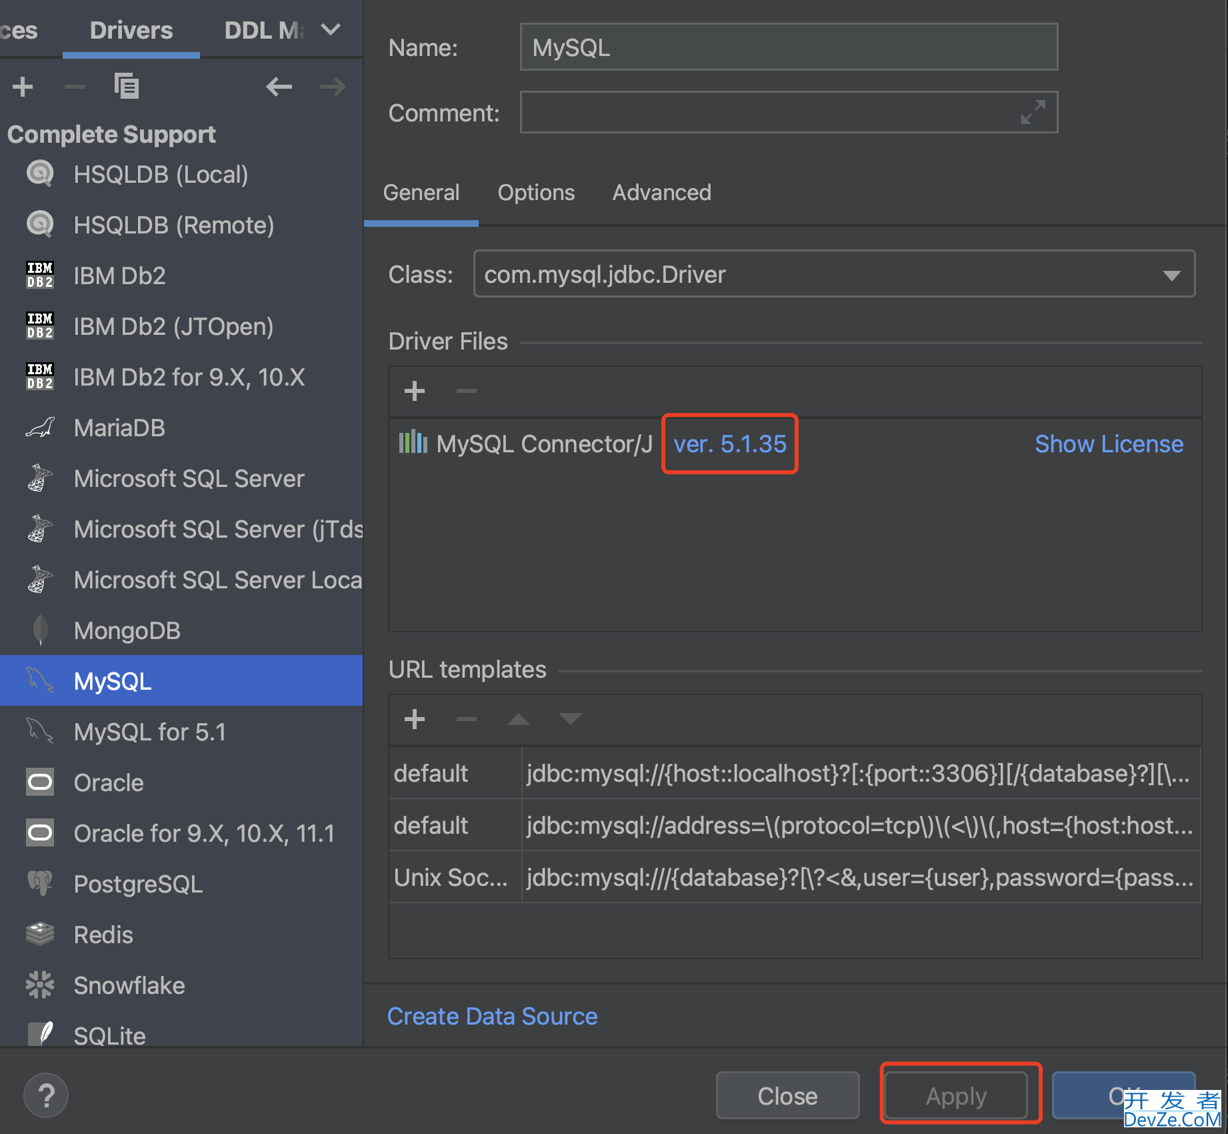Screen dimensions: 1228x1134
Task: Select Microsoft SQL Server (jTds) driver
Action: 181,529
